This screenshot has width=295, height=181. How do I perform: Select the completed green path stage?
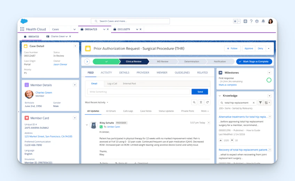click(106, 62)
